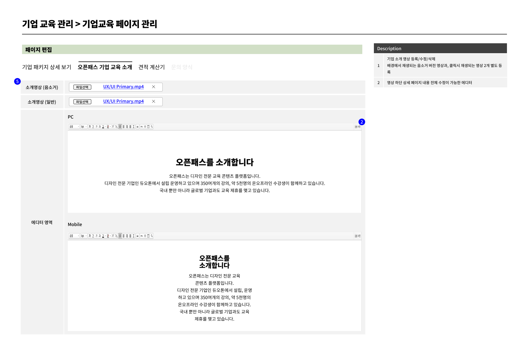Insert a table in the Mobile editor

(x=148, y=236)
